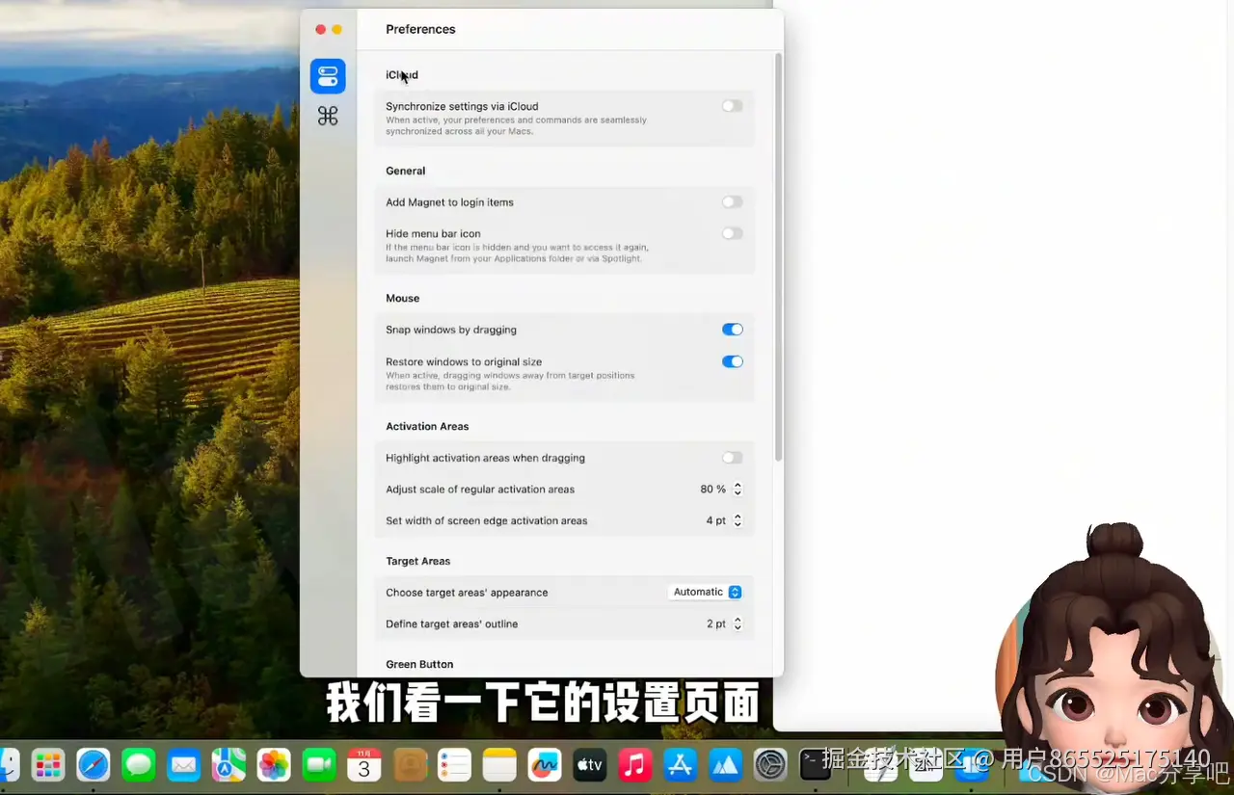The height and width of the screenshot is (795, 1234).
Task: Click the Target Areas section heading
Action: pyautogui.click(x=418, y=561)
